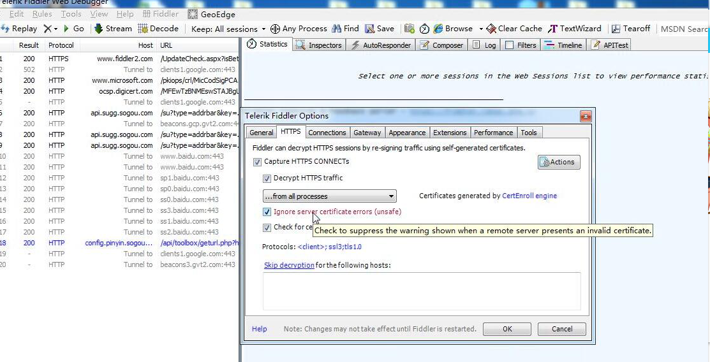Toggle Ignore server certificate errors checkbox

click(x=267, y=212)
